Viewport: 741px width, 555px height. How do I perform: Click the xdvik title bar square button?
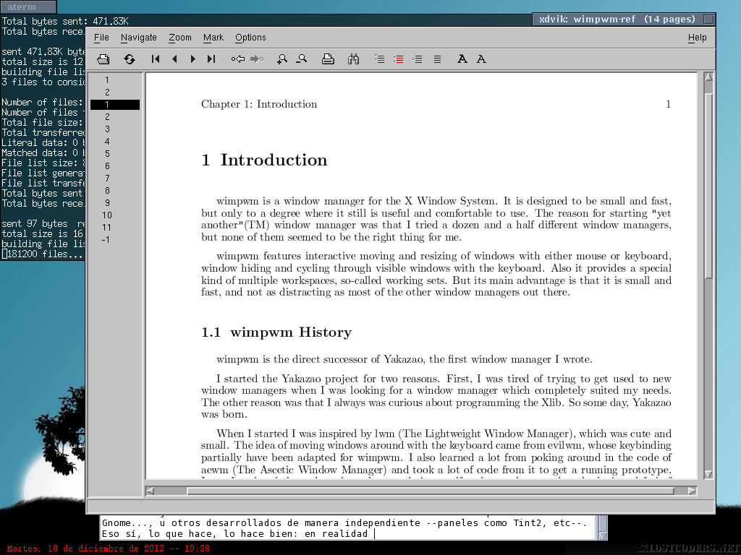point(708,20)
